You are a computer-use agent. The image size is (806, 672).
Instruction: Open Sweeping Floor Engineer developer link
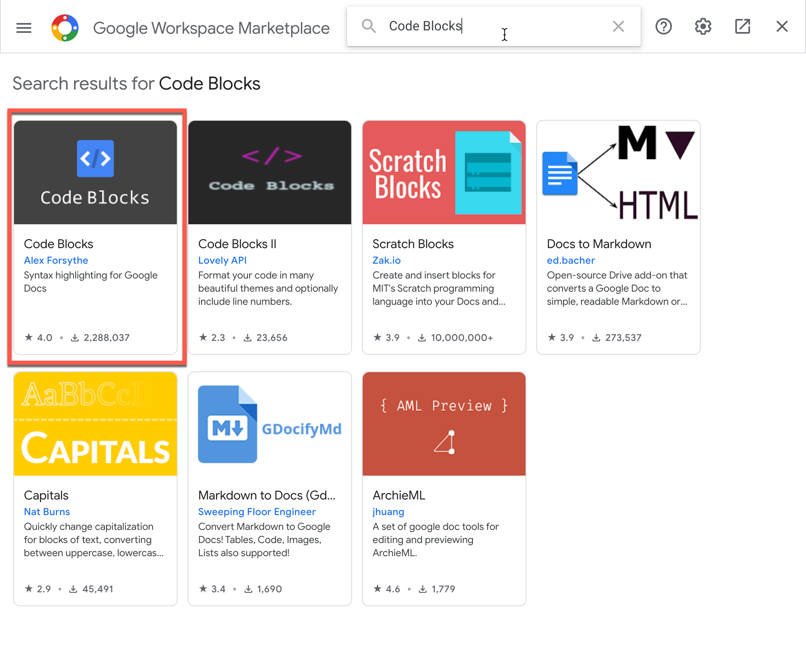coord(257,512)
